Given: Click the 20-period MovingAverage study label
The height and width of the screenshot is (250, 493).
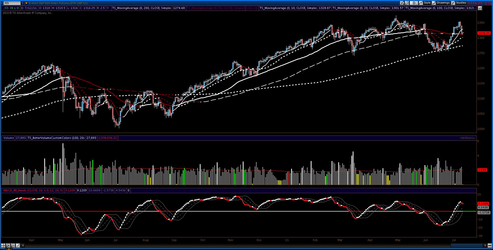Looking at the screenshot, I should click(361, 8).
